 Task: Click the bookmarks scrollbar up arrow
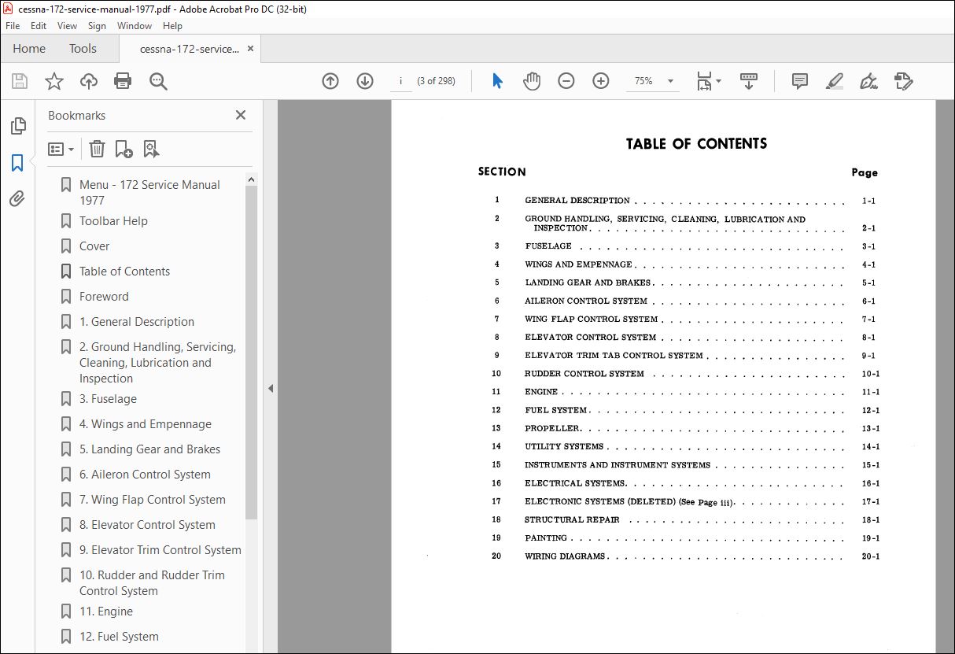pos(251,179)
